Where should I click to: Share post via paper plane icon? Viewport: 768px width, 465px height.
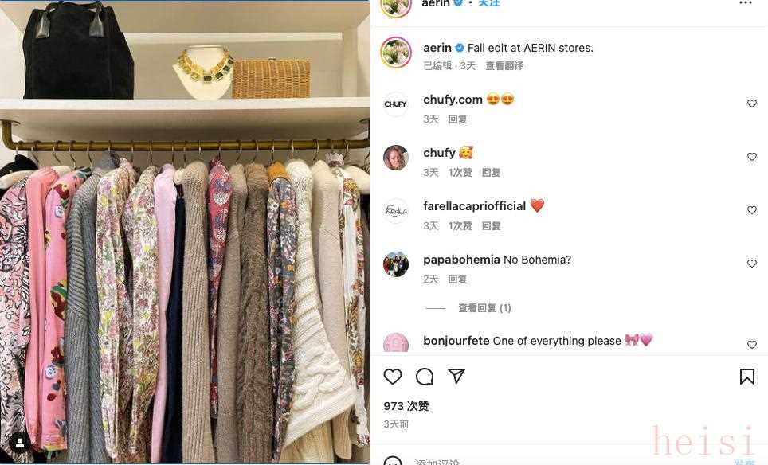click(x=456, y=376)
